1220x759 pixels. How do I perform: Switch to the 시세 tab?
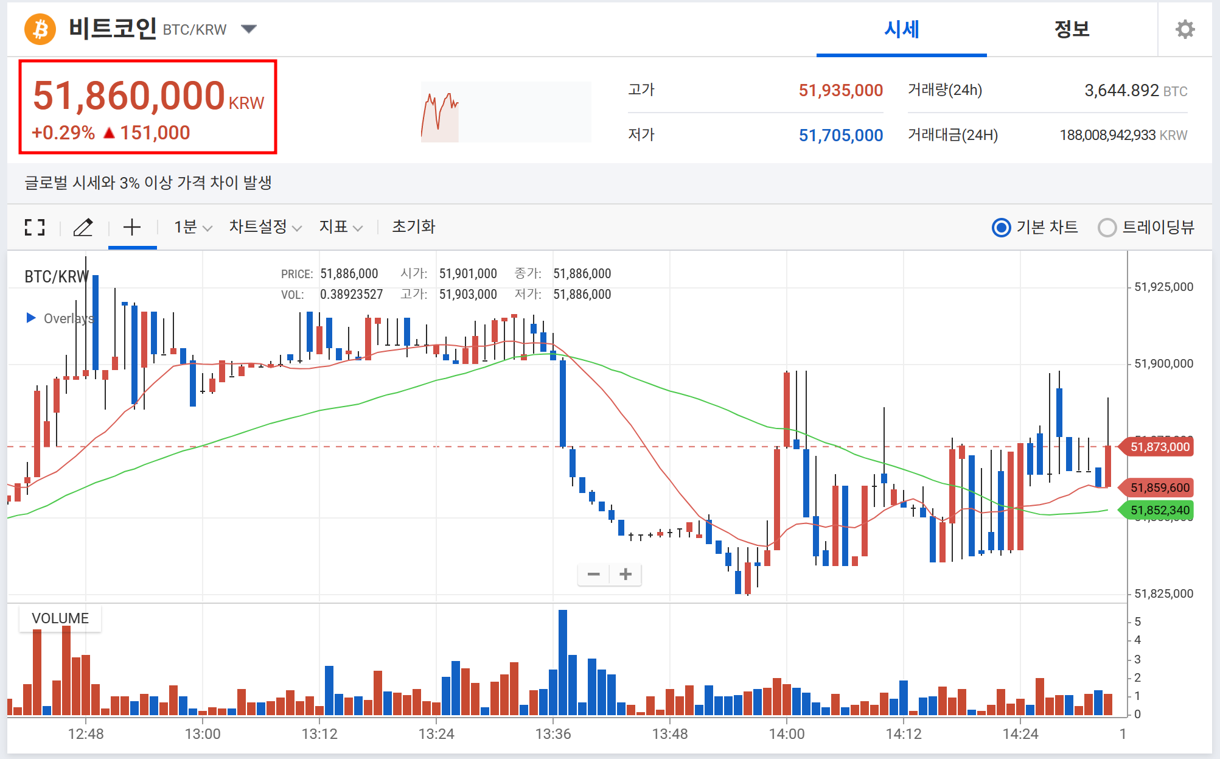901,29
